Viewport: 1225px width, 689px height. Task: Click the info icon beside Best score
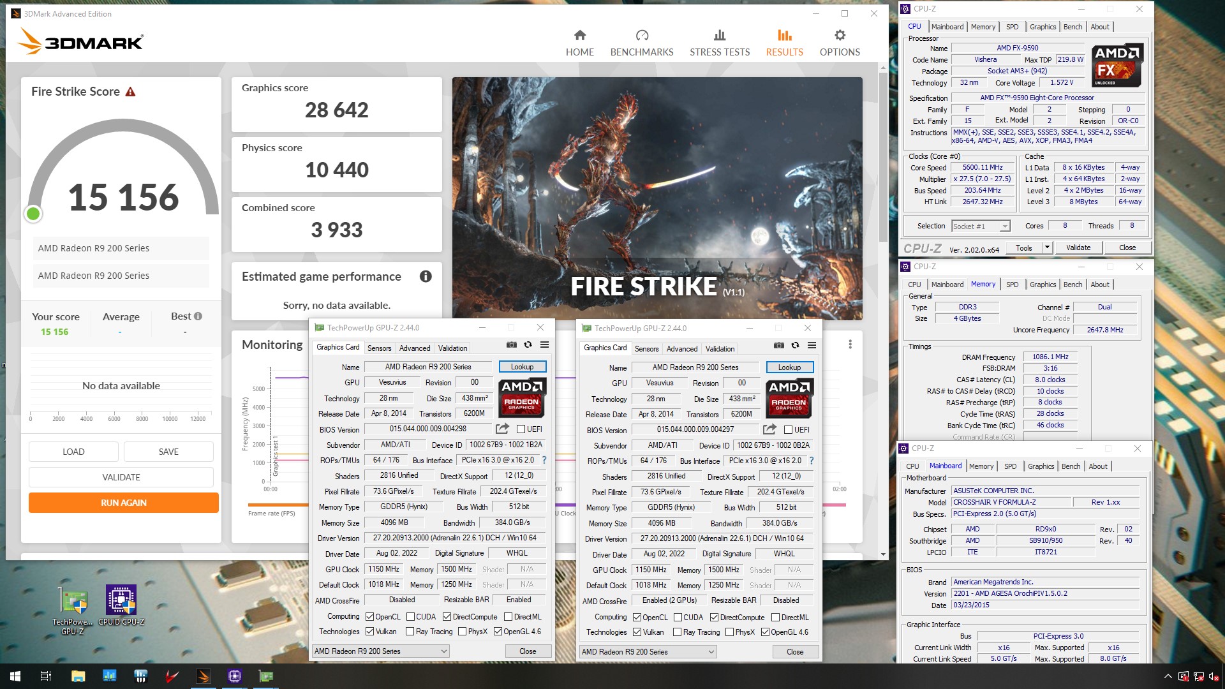coord(198,316)
